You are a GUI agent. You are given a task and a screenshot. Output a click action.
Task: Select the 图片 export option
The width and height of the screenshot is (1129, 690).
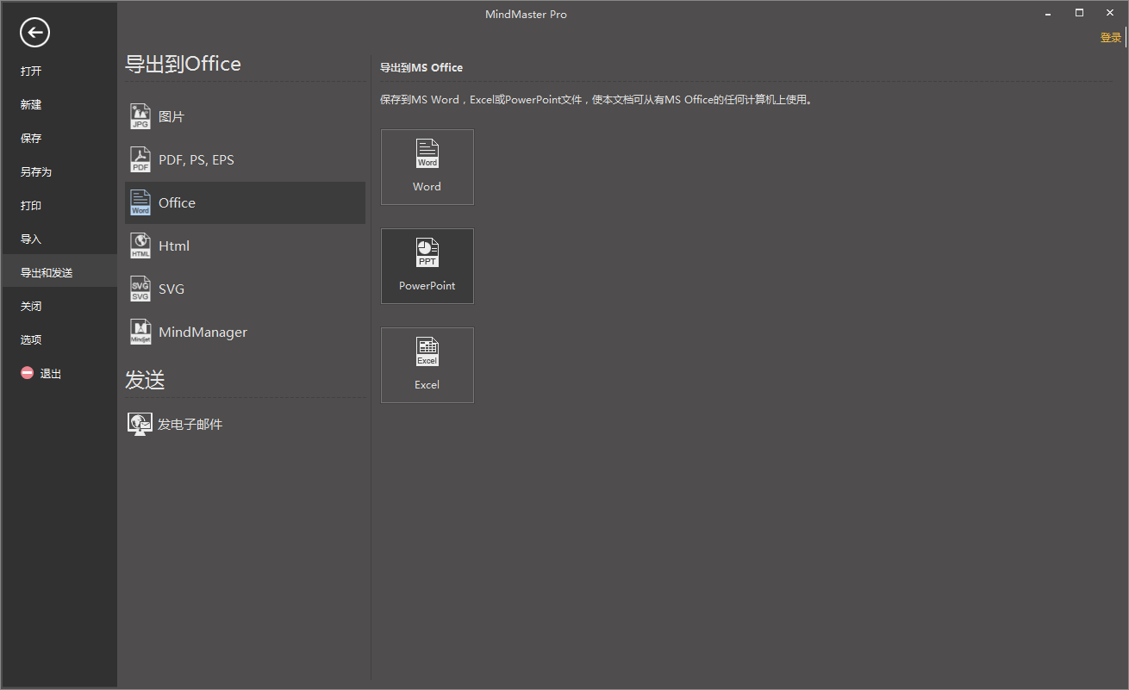(x=245, y=116)
